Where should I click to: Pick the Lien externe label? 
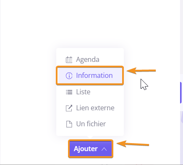pos(95,108)
